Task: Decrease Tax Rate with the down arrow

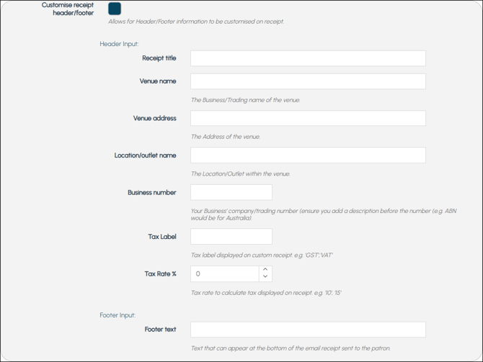Action: tap(265, 277)
